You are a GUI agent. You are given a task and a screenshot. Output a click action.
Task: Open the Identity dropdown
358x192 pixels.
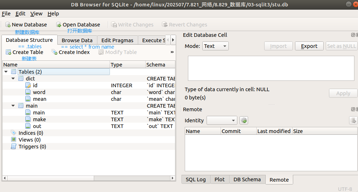[x=222, y=120]
